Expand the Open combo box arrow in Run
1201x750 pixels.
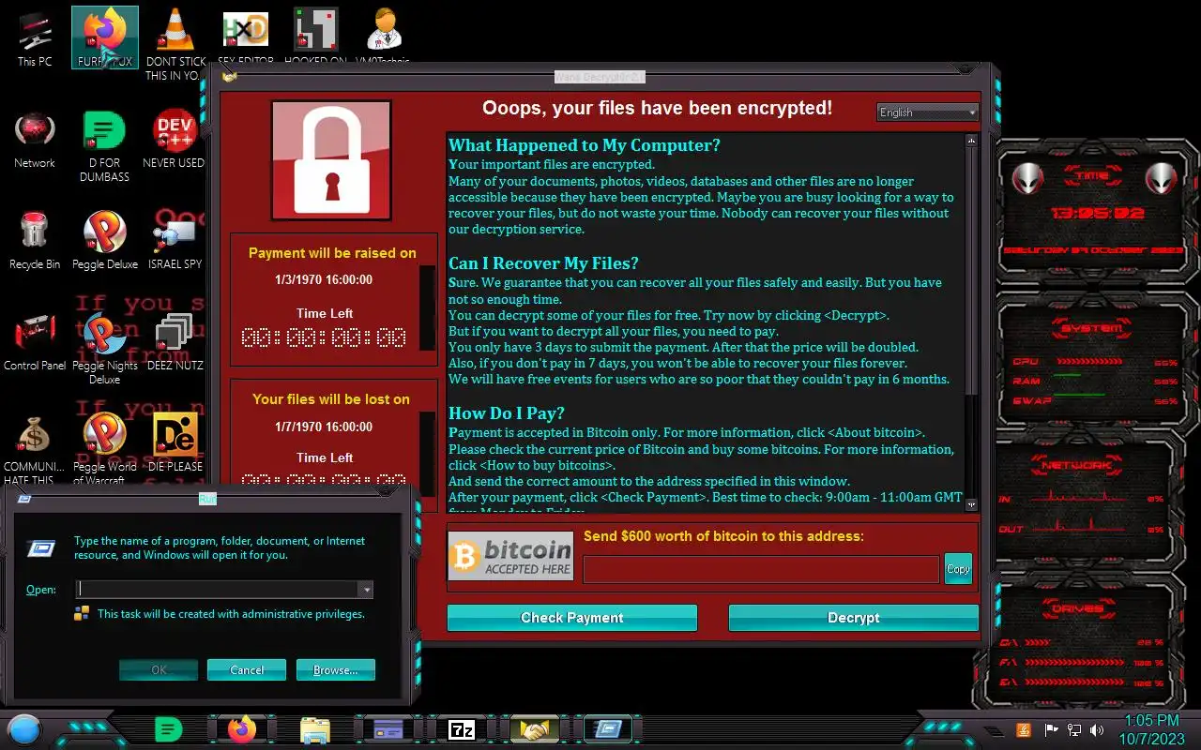tap(367, 590)
